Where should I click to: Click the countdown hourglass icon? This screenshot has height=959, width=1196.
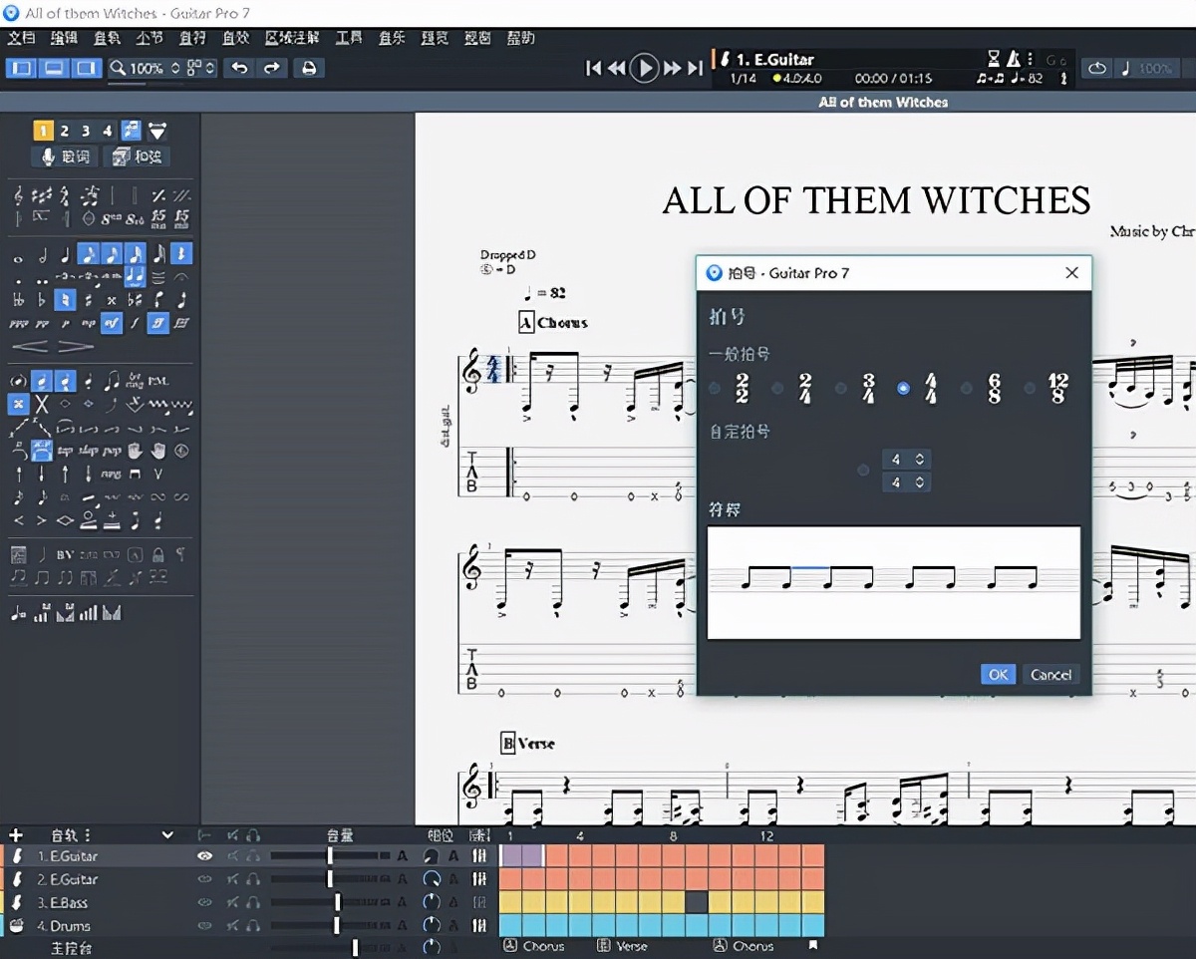coord(994,59)
